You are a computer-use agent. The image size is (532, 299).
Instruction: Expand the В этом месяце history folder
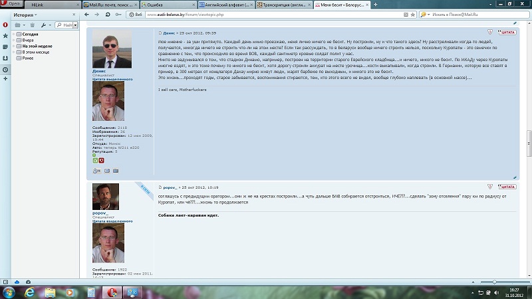tap(13, 52)
